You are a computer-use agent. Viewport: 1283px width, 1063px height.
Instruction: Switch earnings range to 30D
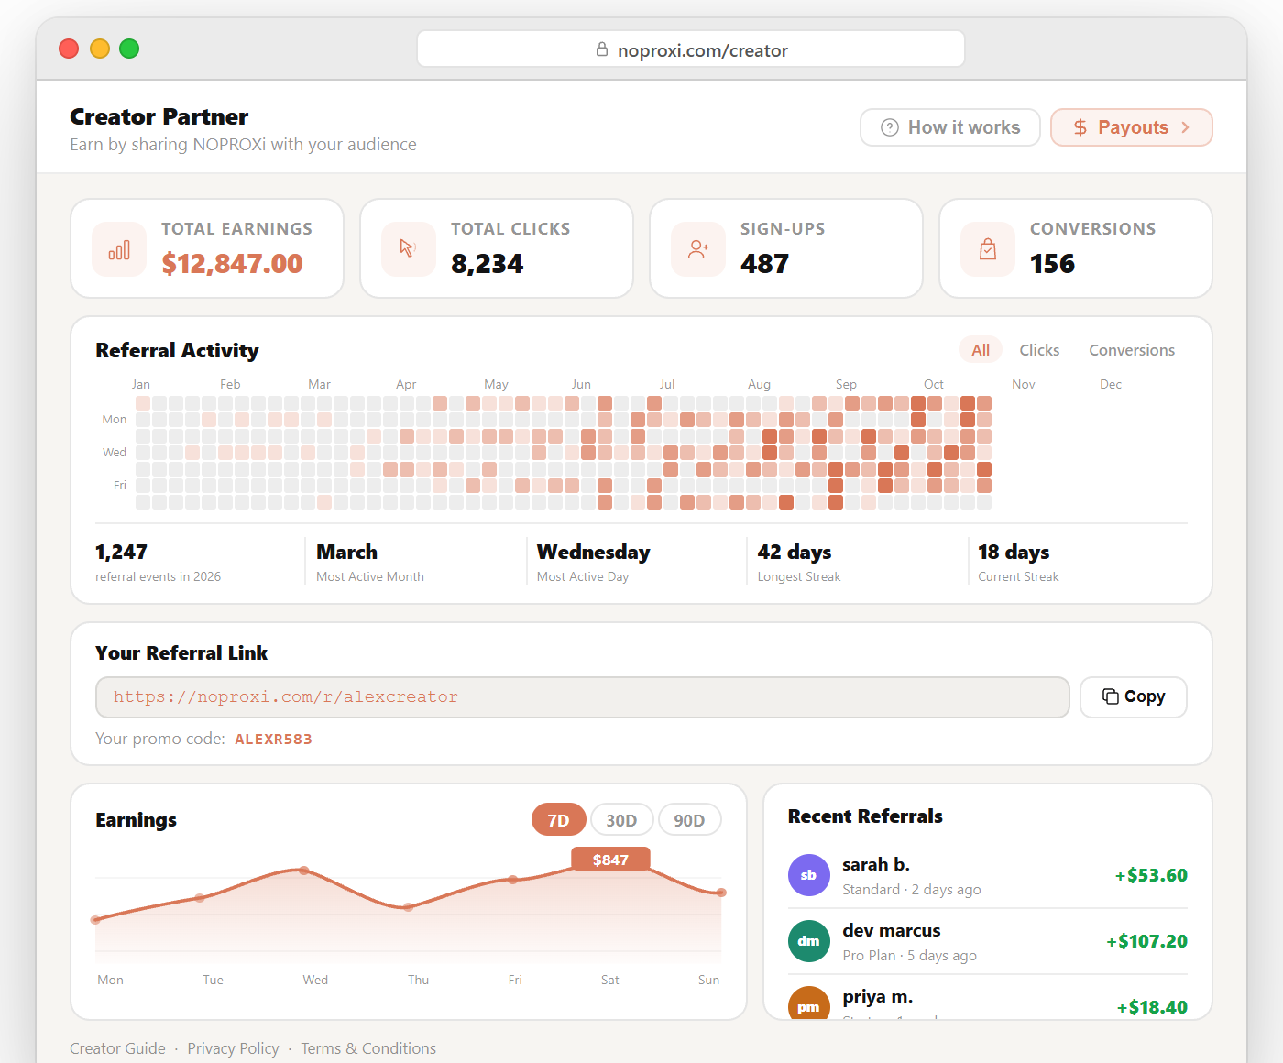point(621,820)
